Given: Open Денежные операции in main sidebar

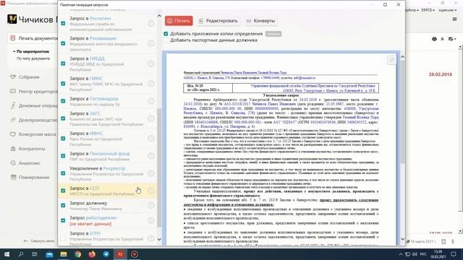Looking at the screenshot, I should click(x=34, y=105).
